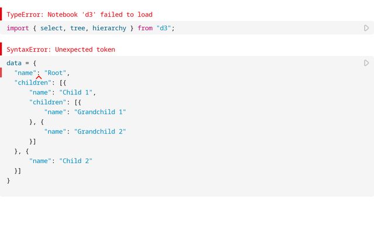Click the red gutter marker beside the "Root" line

1,72
